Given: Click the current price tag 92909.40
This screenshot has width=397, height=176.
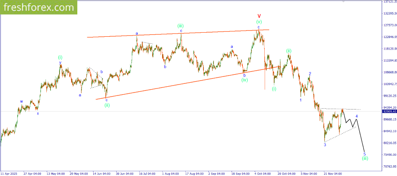Looking at the screenshot, I should (389, 111).
